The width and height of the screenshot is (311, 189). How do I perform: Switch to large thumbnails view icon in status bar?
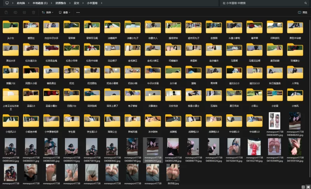click(x=308, y=187)
